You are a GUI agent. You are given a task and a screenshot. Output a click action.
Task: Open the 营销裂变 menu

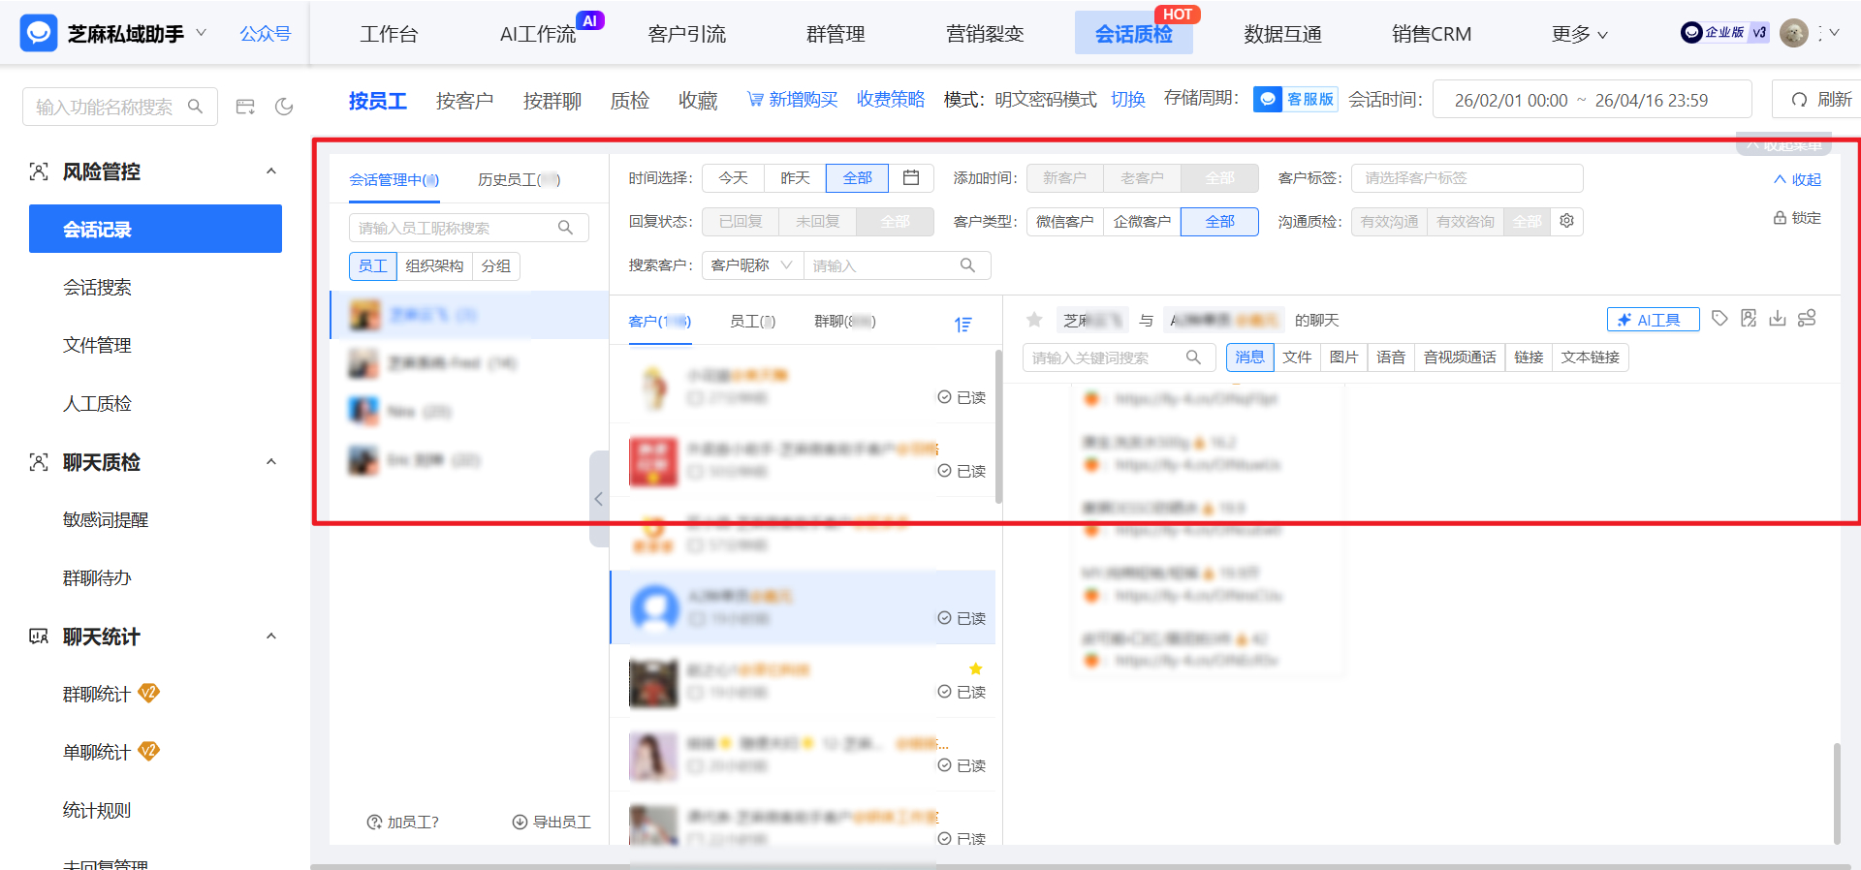click(985, 34)
